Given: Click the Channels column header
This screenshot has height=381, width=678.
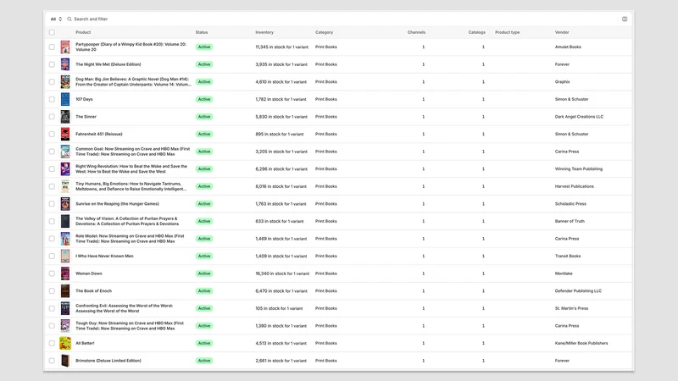Looking at the screenshot, I should 416,32.
